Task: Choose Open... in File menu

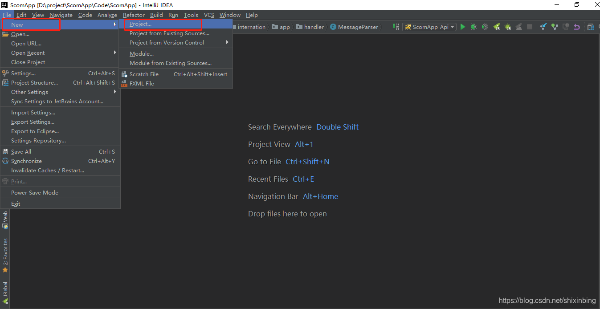Action: (60, 34)
